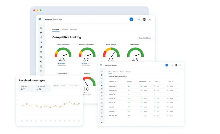Open hamburger menu in Performance by City header

(x=180, y=65)
